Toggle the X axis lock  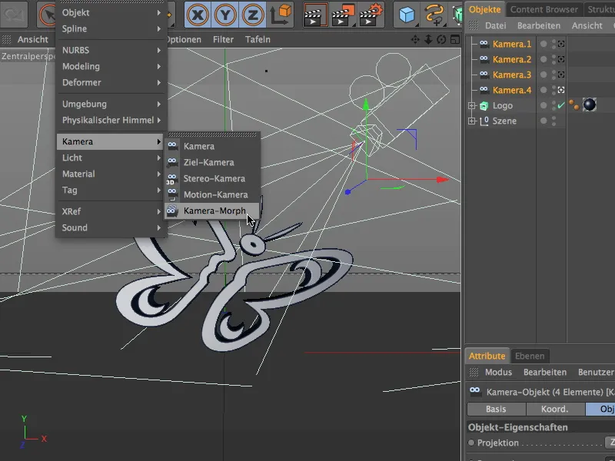[198, 15]
